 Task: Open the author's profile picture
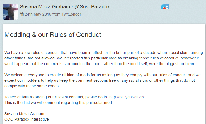pyautogui.click(x=10, y=12)
